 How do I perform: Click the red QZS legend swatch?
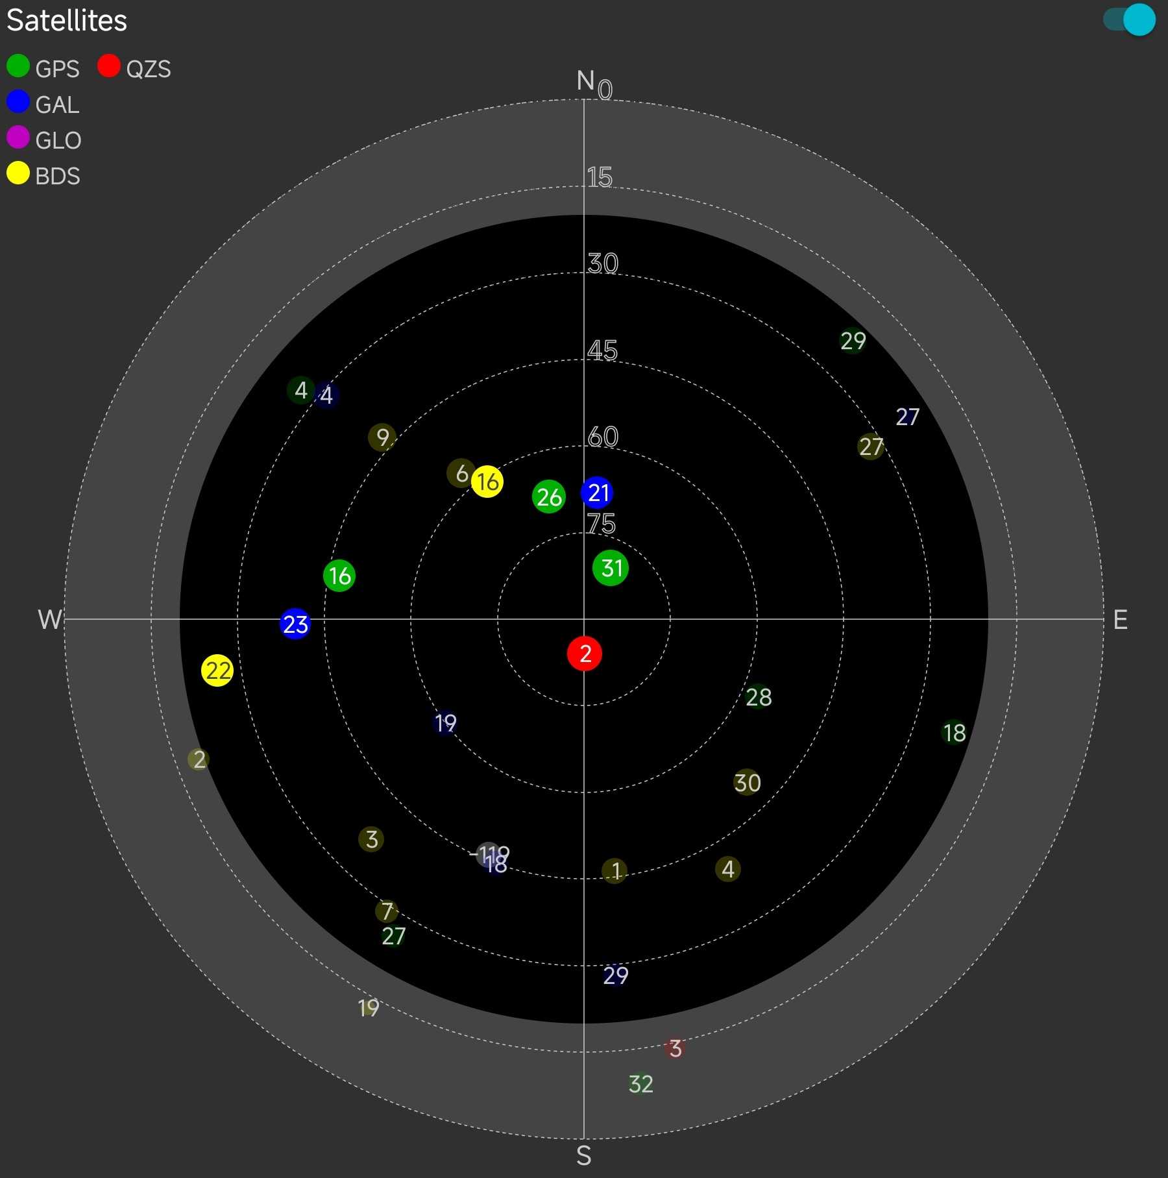click(109, 66)
